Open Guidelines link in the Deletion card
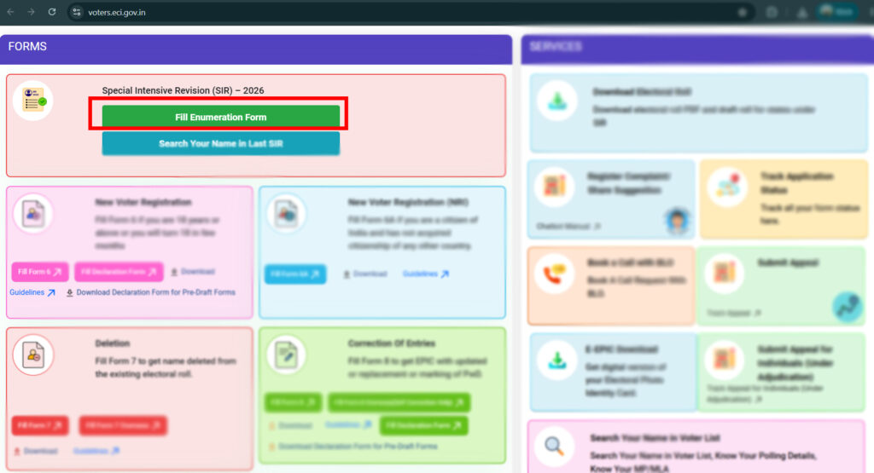This screenshot has width=874, height=473. pos(96,451)
